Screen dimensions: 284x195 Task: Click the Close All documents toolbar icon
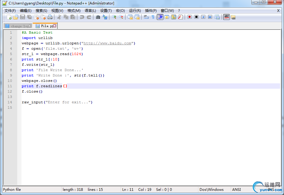43,17
